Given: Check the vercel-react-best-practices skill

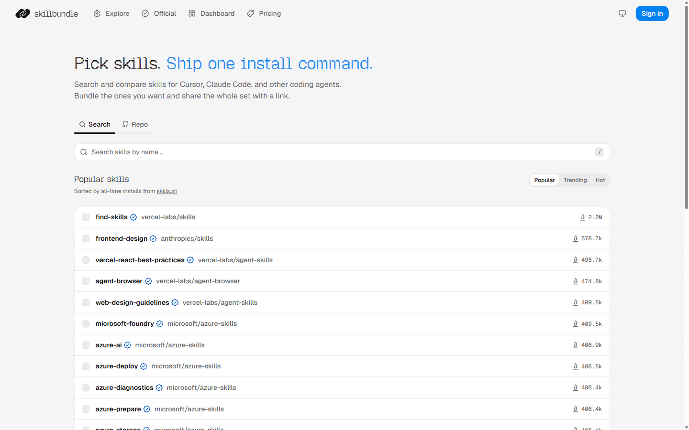Looking at the screenshot, I should tap(86, 260).
